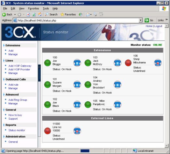Open the File menu
Screen dimensions: 170x154
[x=5, y=9]
